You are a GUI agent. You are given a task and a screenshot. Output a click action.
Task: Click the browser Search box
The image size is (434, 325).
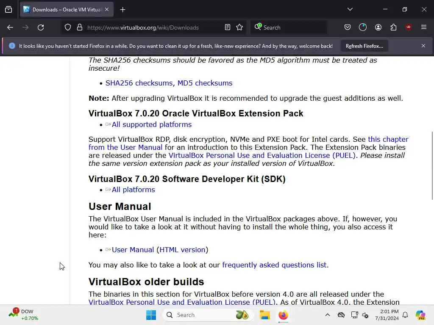coord(289,28)
